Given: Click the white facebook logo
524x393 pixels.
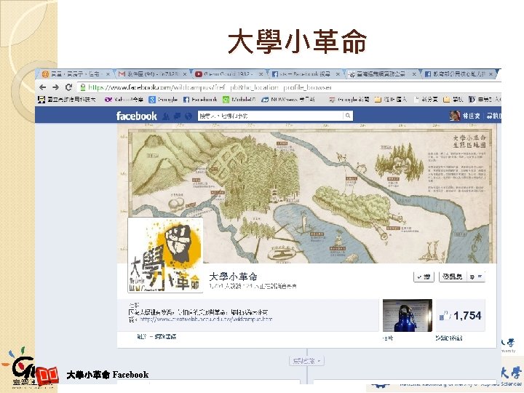Looking at the screenshot, I should 136,116.
